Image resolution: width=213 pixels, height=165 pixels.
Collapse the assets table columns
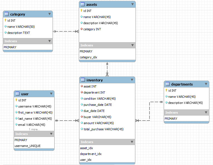pyautogui.click(x=132, y=4)
